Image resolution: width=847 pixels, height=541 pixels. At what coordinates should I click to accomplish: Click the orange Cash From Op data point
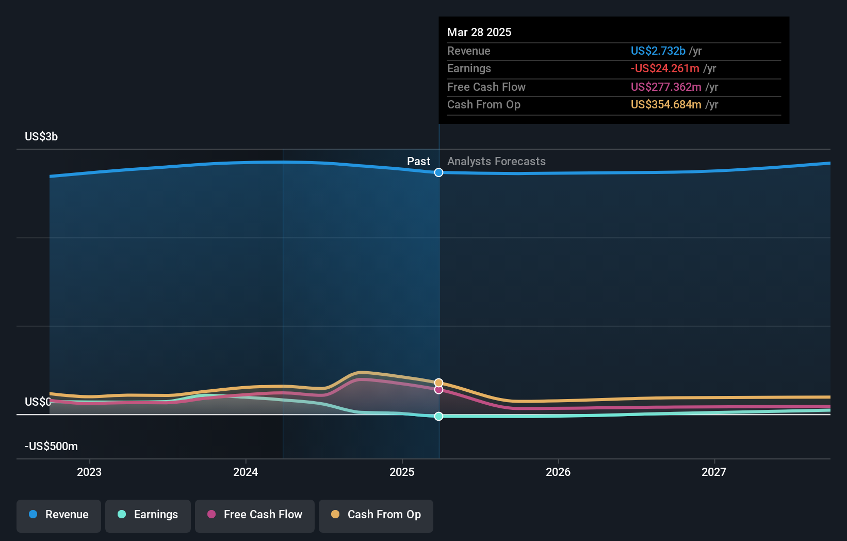[438, 383]
